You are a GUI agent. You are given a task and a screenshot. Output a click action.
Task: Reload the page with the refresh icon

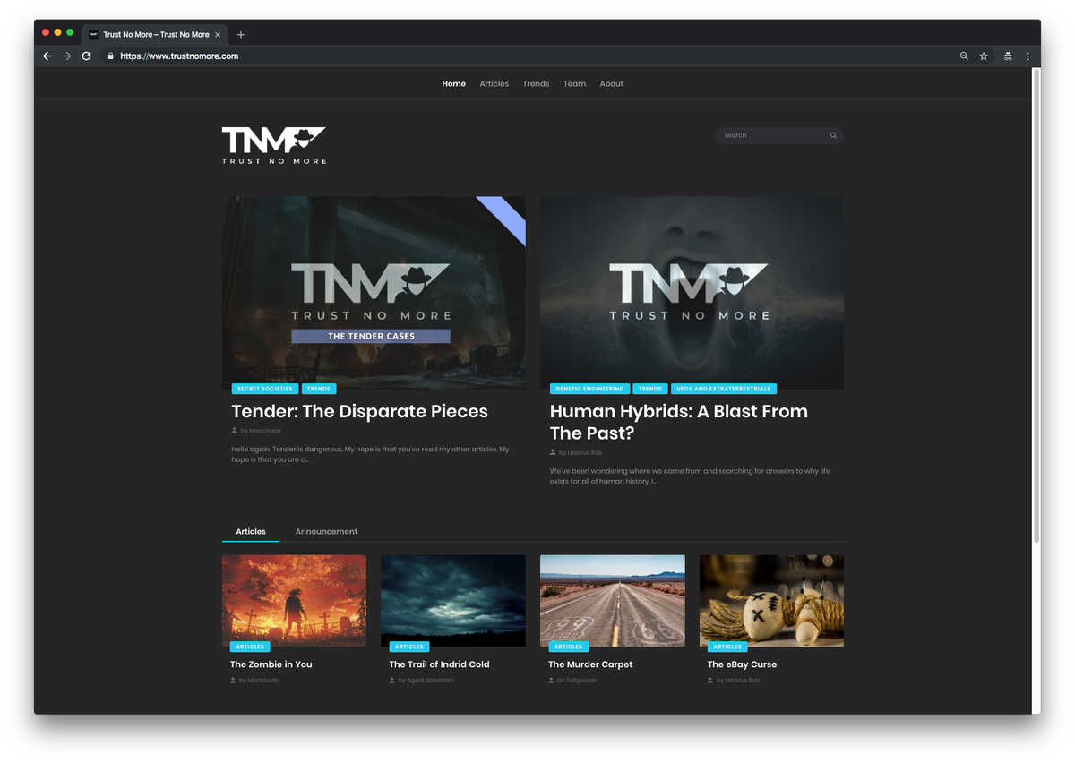click(x=86, y=56)
